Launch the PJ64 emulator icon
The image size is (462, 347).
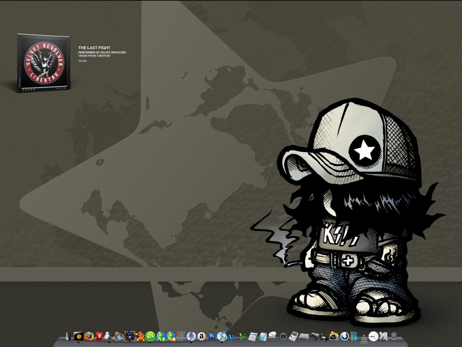[181, 336]
